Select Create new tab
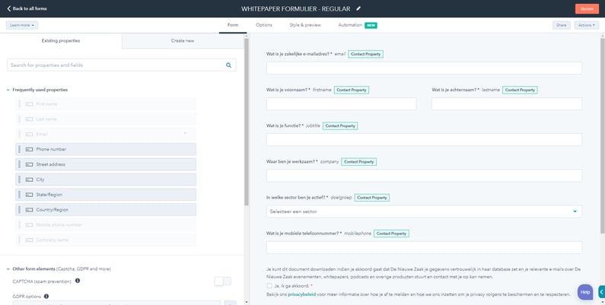The image size is (605, 305). pyautogui.click(x=183, y=41)
